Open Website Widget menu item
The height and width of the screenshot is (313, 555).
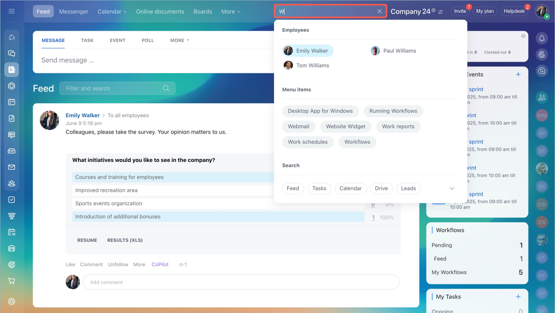point(346,126)
